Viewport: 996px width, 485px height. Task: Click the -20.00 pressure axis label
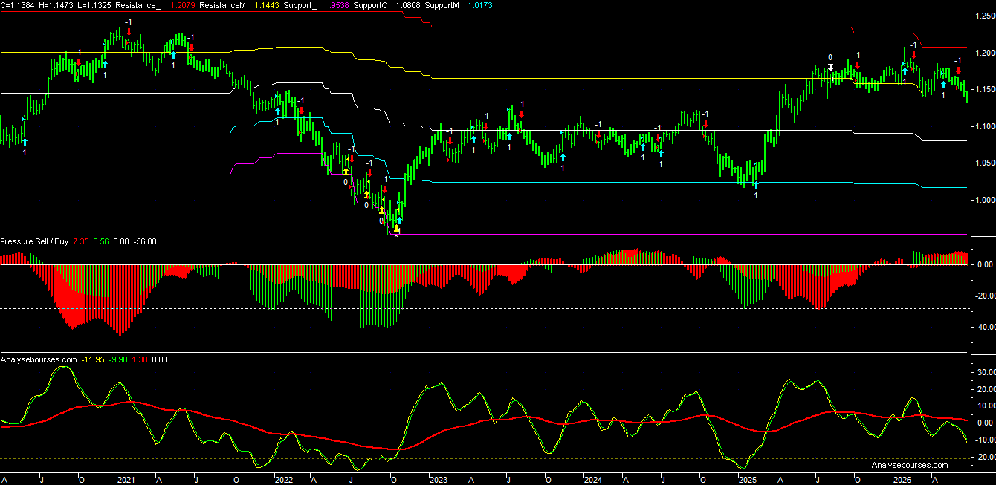[985, 296]
